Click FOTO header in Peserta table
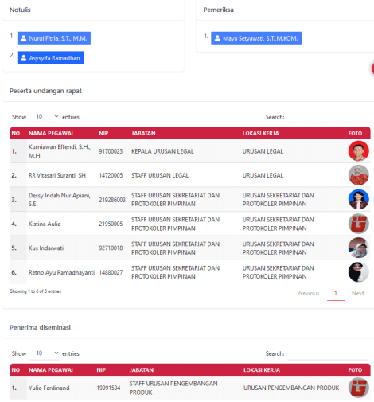 pyautogui.click(x=355, y=133)
